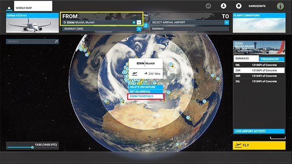Open the notifications bell icon
The image size is (292, 164).
239,6
